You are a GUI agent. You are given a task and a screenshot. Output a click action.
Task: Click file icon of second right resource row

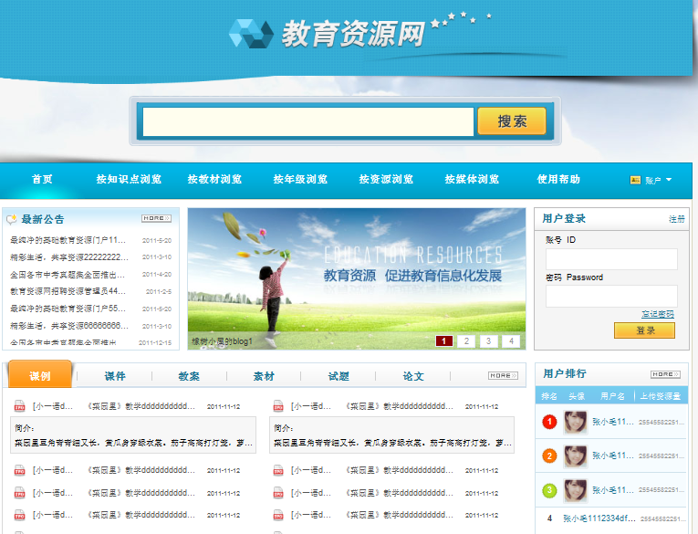click(x=278, y=470)
